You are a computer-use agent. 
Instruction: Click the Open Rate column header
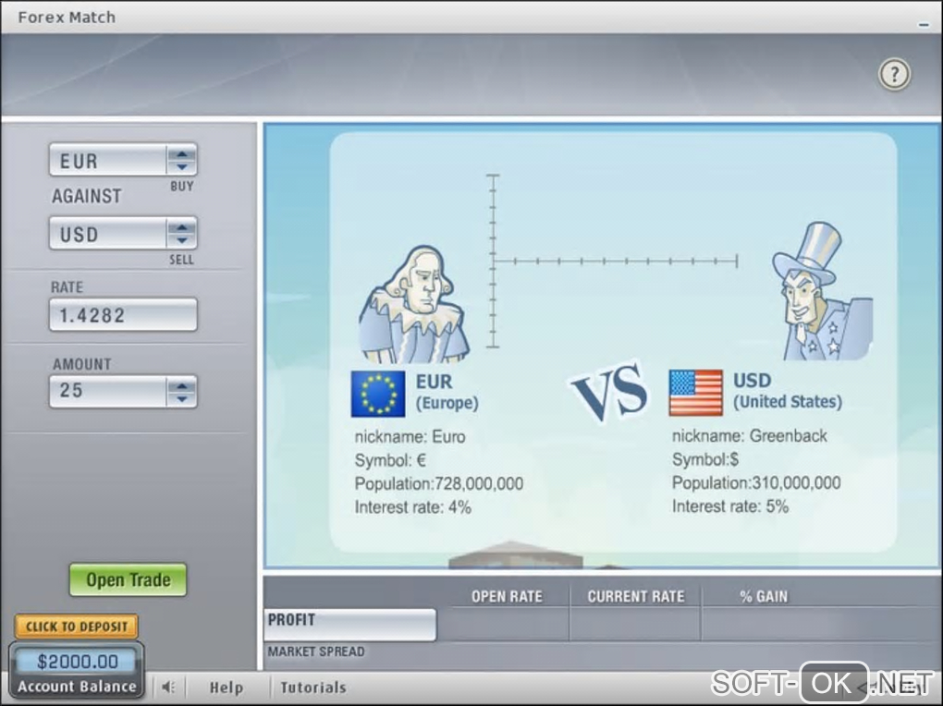[507, 596]
